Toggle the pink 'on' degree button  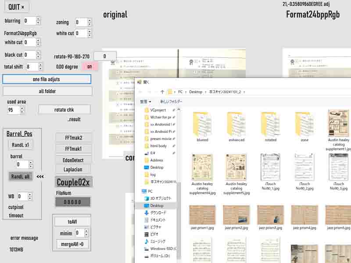(90, 67)
